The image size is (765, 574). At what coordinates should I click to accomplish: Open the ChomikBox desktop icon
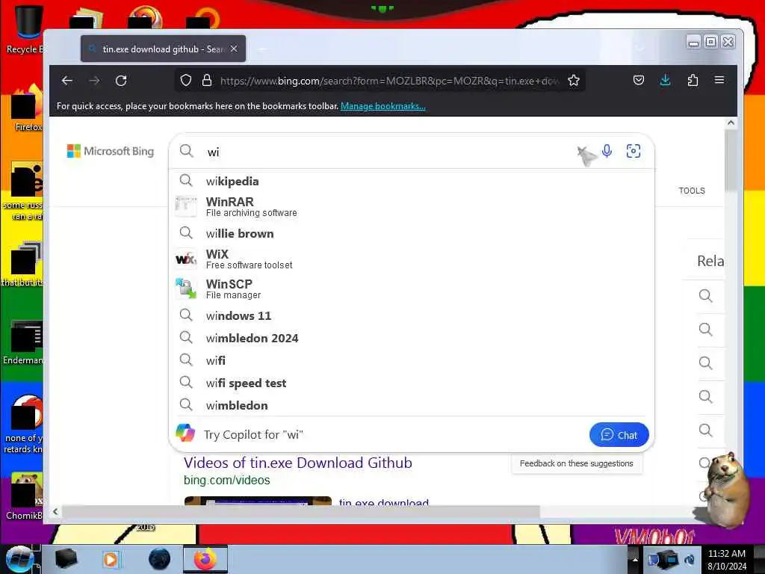[x=25, y=496]
